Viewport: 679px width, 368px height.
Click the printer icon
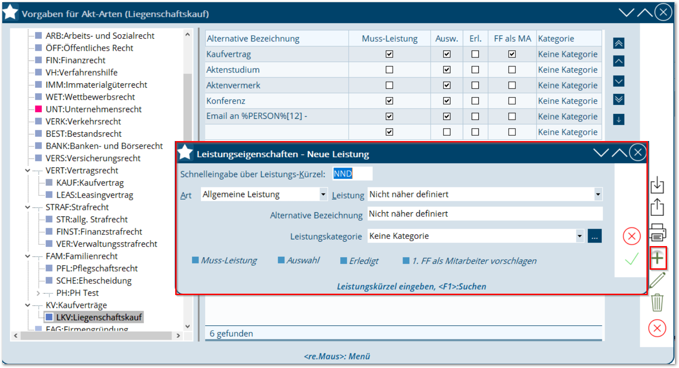658,232
